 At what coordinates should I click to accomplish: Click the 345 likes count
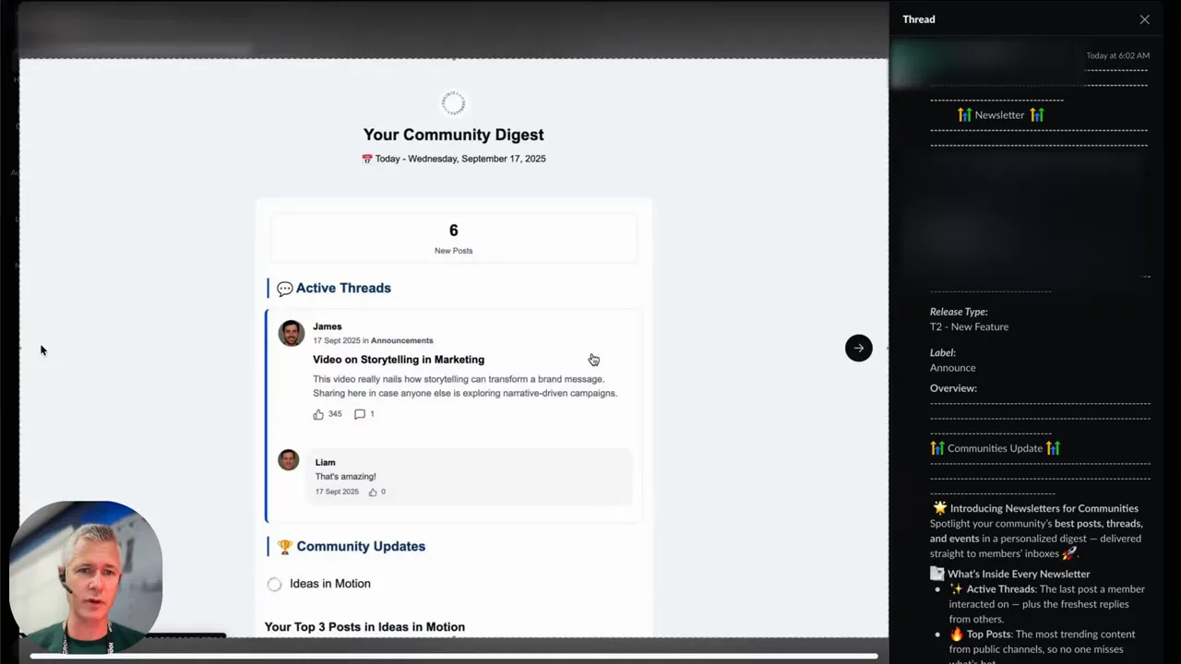(x=335, y=414)
